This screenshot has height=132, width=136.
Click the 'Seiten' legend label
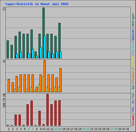pyautogui.click(x=133, y=48)
